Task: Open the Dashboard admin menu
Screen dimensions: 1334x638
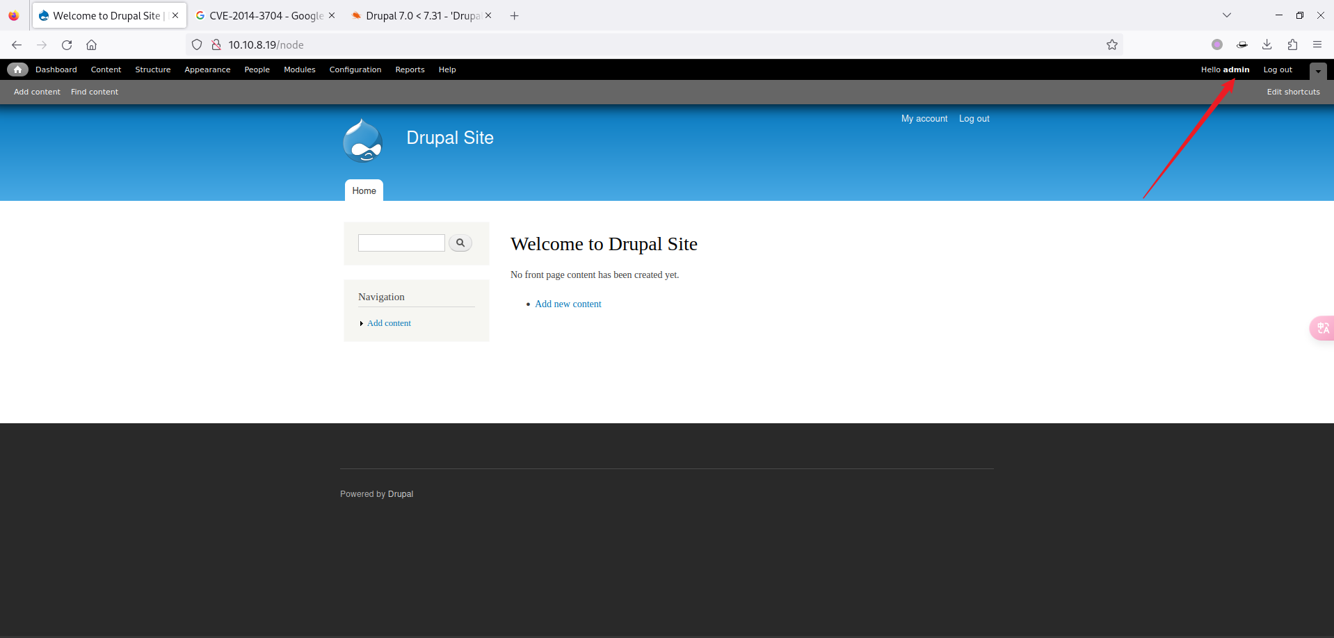Action: pyautogui.click(x=56, y=69)
